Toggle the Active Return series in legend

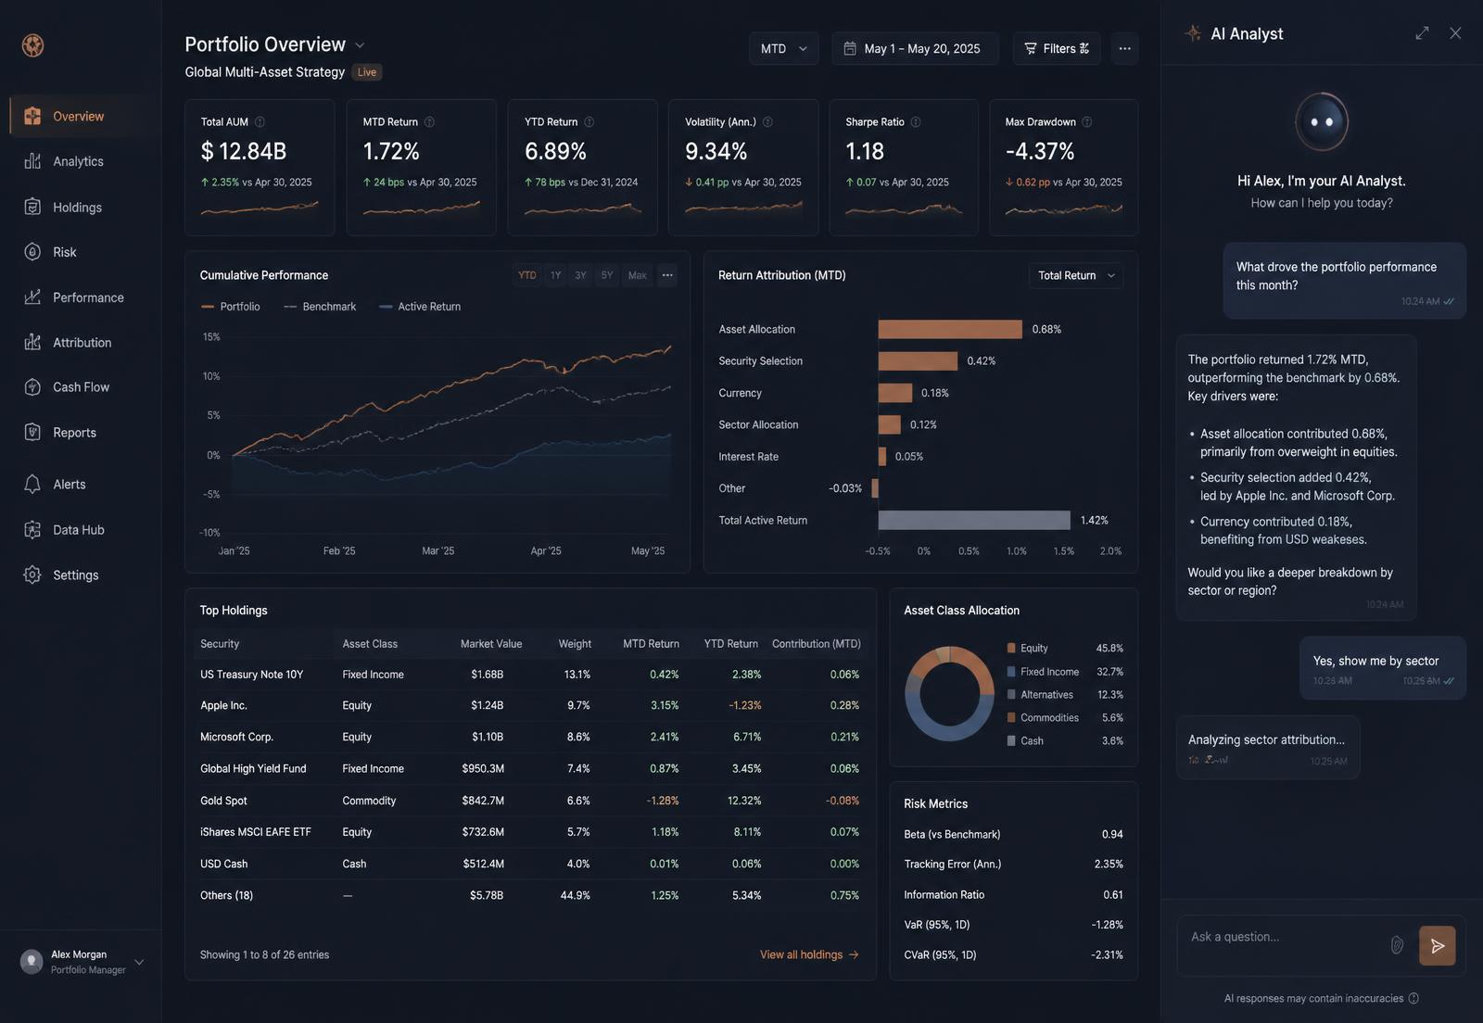(420, 307)
